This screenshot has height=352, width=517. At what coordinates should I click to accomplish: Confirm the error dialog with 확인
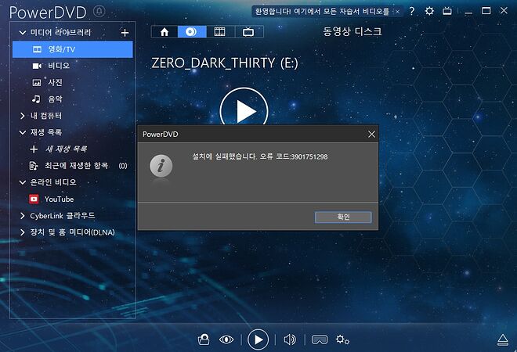point(343,217)
